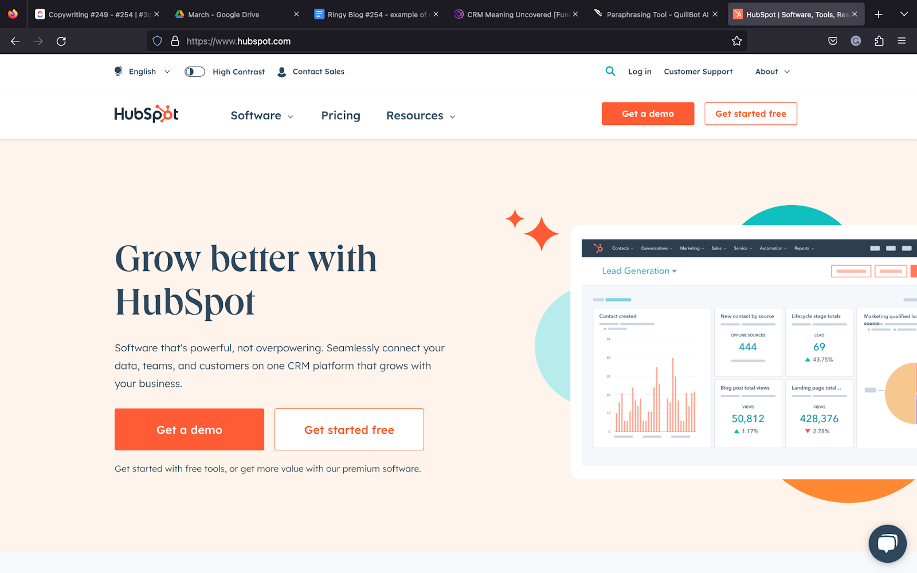Go back with the browser arrow
This screenshot has height=573, width=917.
(15, 41)
